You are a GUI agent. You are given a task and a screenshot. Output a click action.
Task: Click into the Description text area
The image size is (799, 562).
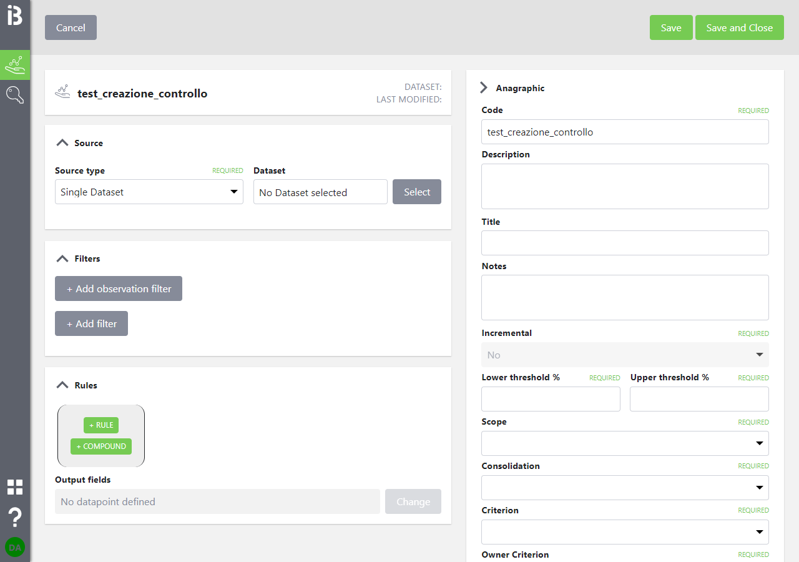[x=625, y=186]
